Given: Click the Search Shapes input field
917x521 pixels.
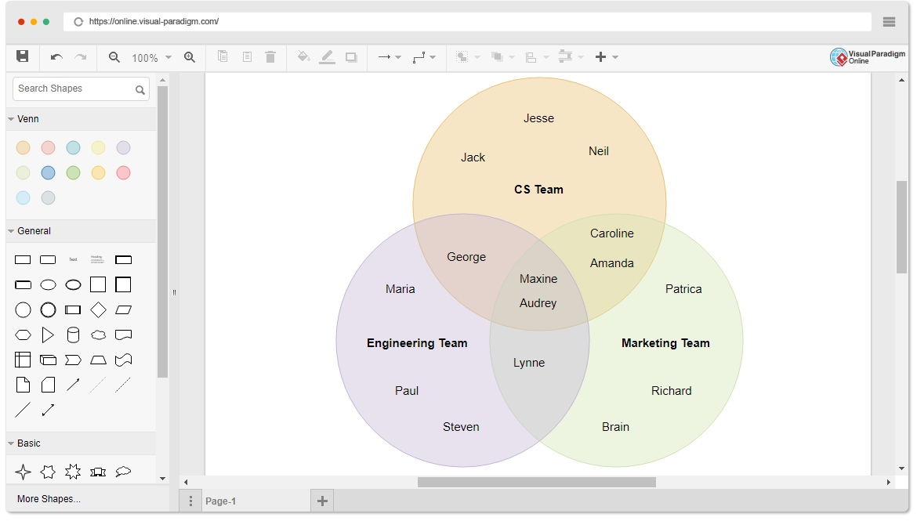Looking at the screenshot, I should [x=81, y=89].
